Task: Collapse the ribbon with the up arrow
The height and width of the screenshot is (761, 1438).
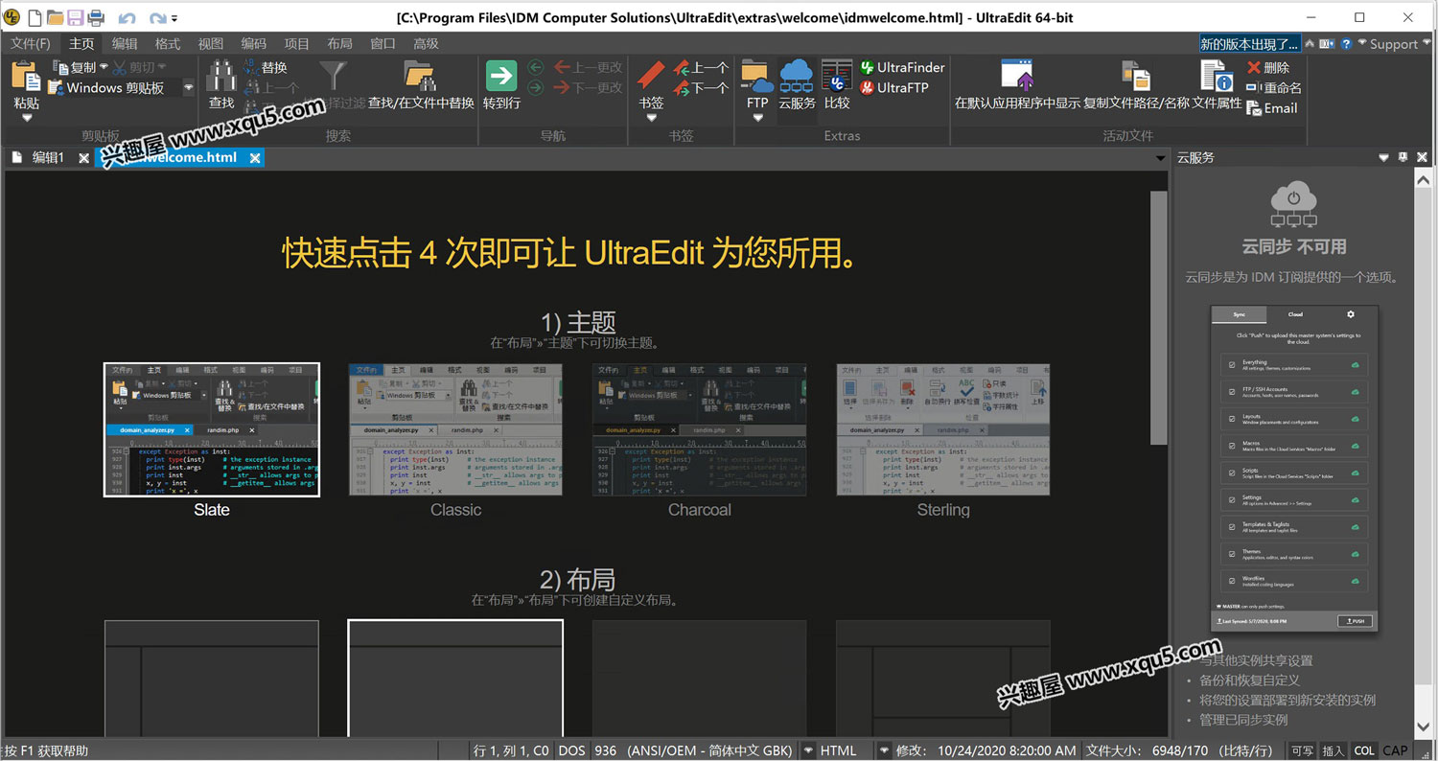Action: (1310, 44)
